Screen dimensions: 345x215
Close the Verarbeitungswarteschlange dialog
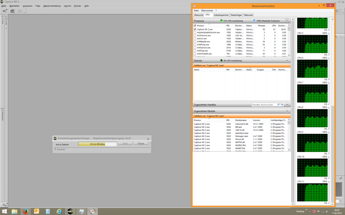pyautogui.click(x=148, y=139)
